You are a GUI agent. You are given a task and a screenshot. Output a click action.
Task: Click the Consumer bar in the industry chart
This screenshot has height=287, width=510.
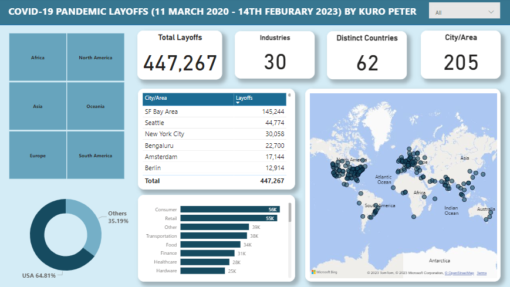[x=230, y=210]
